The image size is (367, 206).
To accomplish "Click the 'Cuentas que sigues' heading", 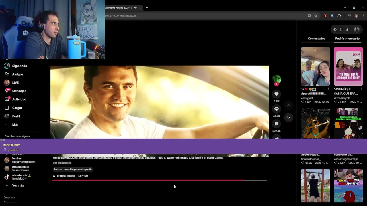I will (17, 136).
